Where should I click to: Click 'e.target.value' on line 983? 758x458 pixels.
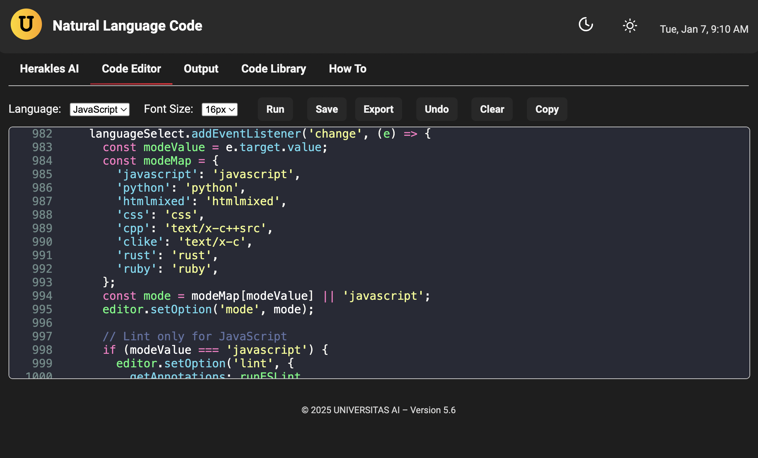(273, 147)
